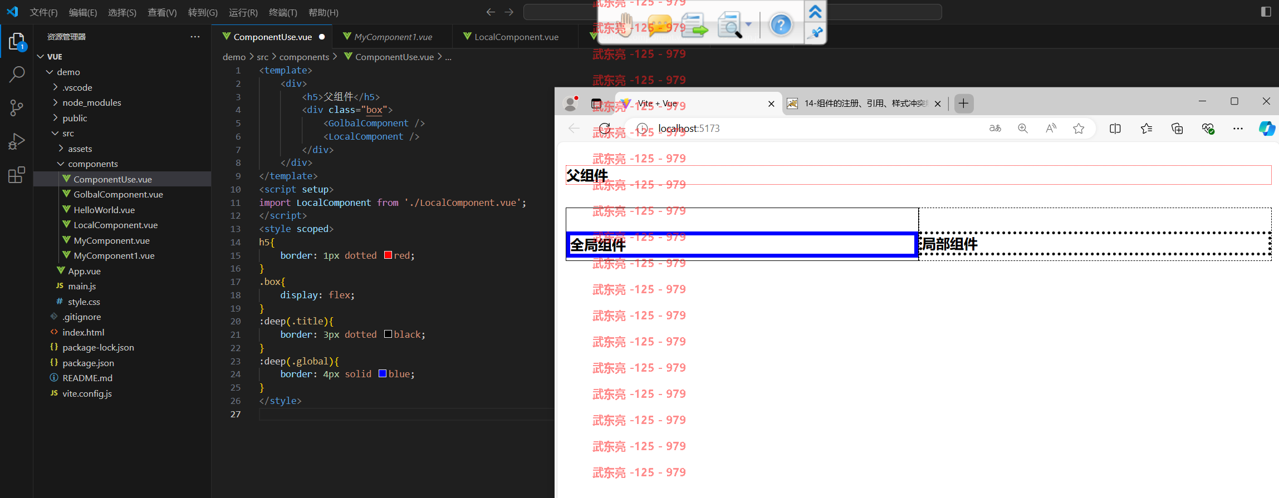Open HelloWorld.vue in explorer
This screenshot has height=498, width=1279.
tap(104, 210)
